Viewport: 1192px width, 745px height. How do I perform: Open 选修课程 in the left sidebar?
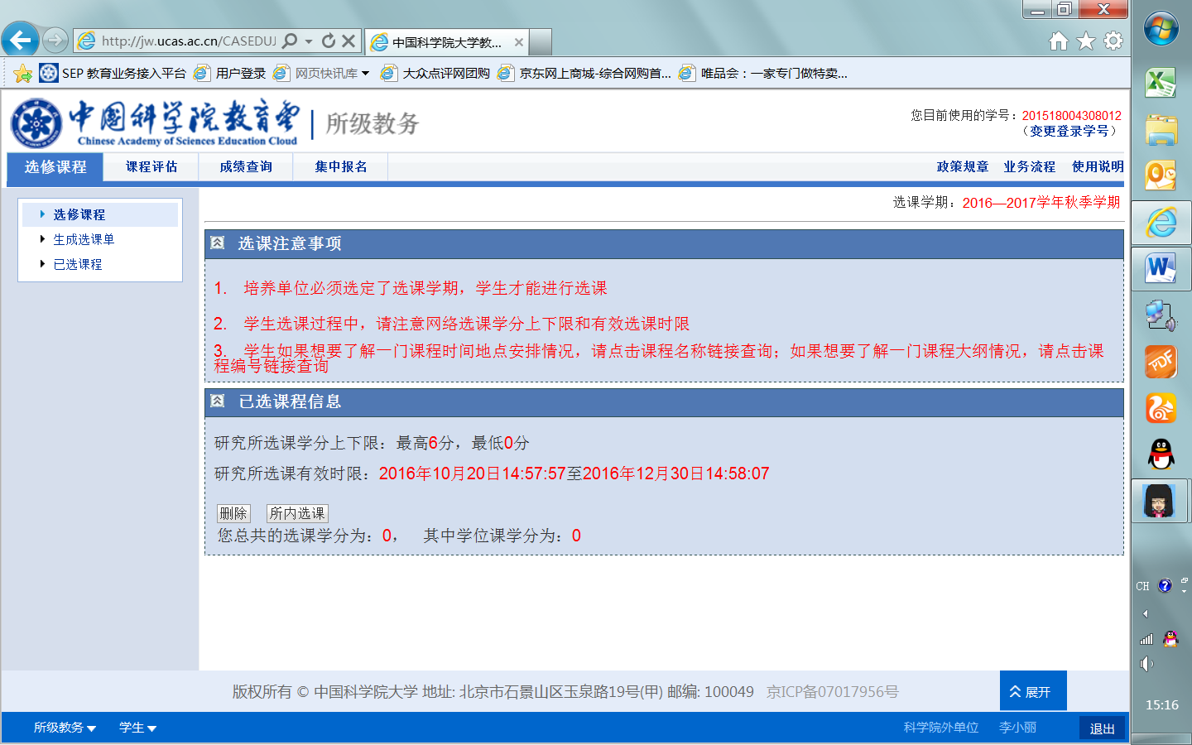[79, 214]
